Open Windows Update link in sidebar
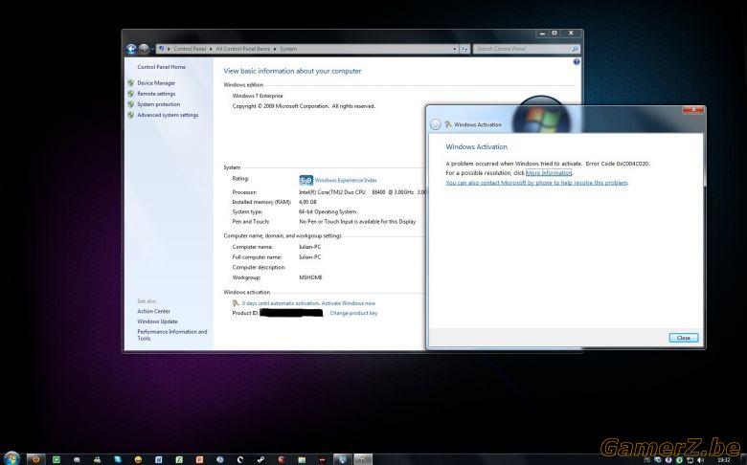 pos(157,321)
